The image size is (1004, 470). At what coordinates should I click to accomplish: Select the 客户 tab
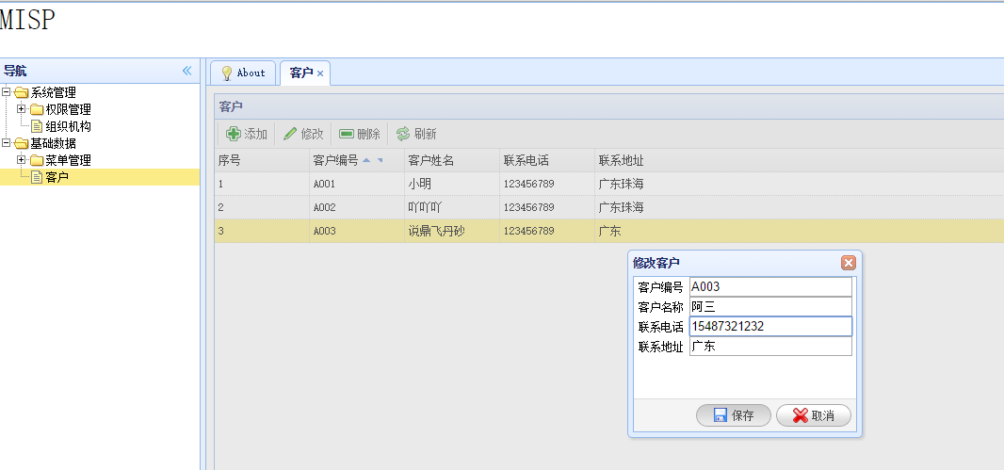305,73
